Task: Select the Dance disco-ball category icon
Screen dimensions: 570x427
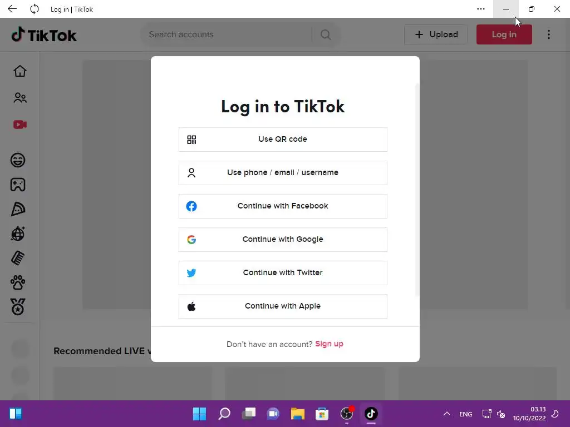Action: tap(18, 234)
